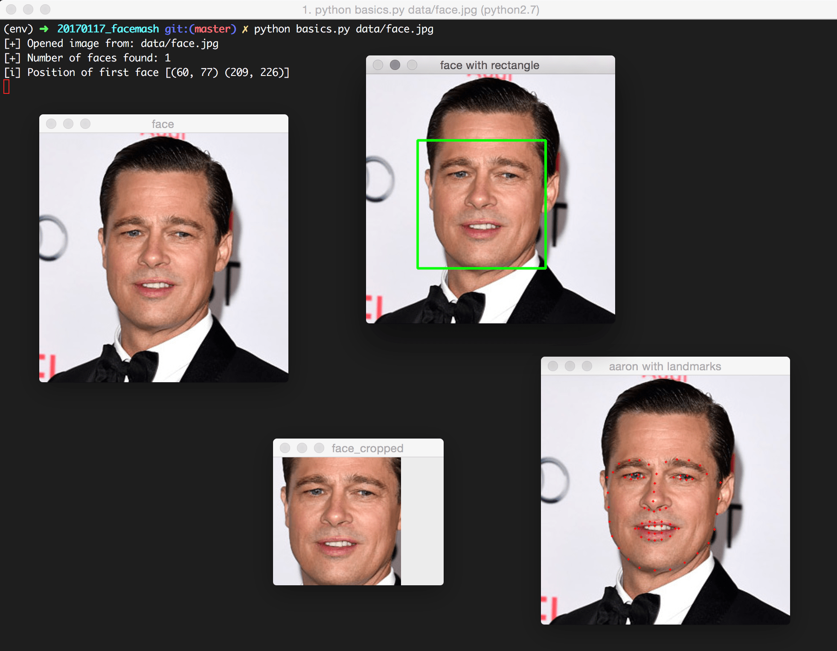This screenshot has height=651, width=837.
Task: Click the red terminal cursor prompt
Action: (6, 87)
